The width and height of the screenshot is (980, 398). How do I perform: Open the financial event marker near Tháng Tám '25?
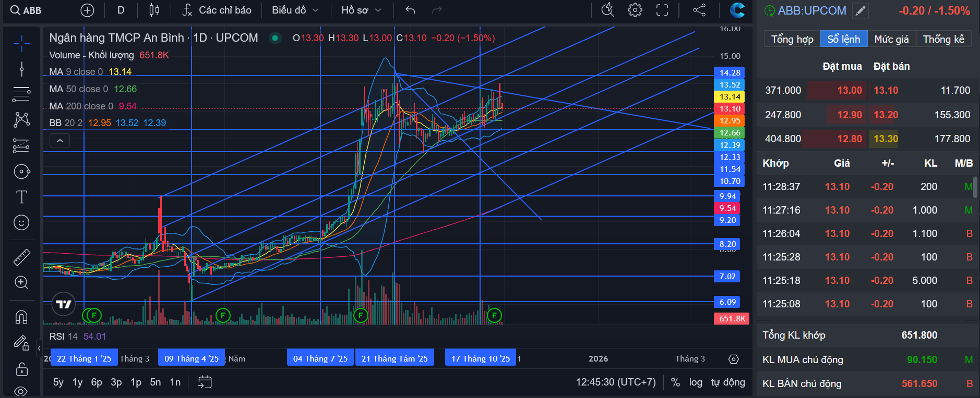click(x=361, y=315)
